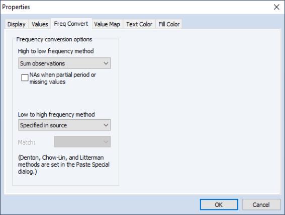Click the Frequency conversion options group title
285x215 pixels.
tap(54, 39)
